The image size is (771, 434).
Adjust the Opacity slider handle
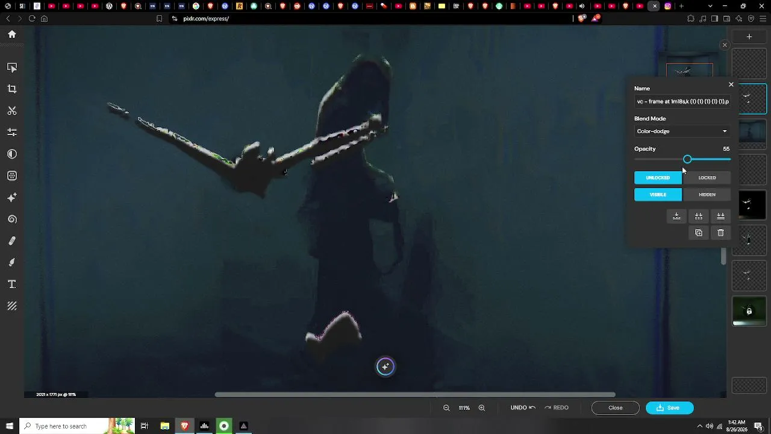687,159
